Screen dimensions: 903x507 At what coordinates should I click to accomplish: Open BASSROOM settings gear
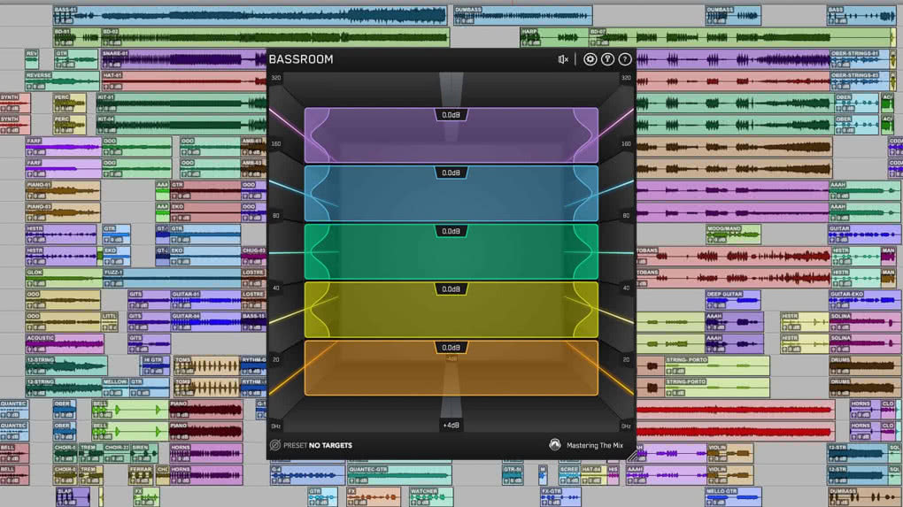pos(590,59)
